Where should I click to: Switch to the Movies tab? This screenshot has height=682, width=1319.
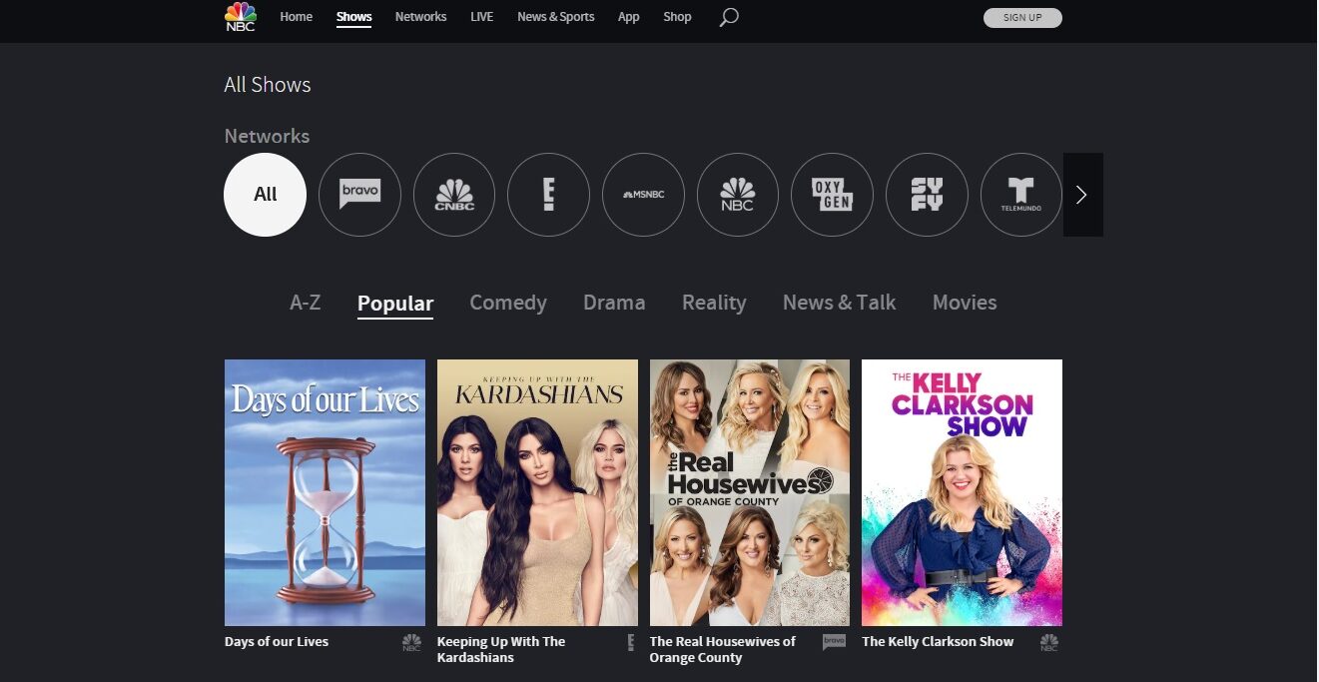965,303
